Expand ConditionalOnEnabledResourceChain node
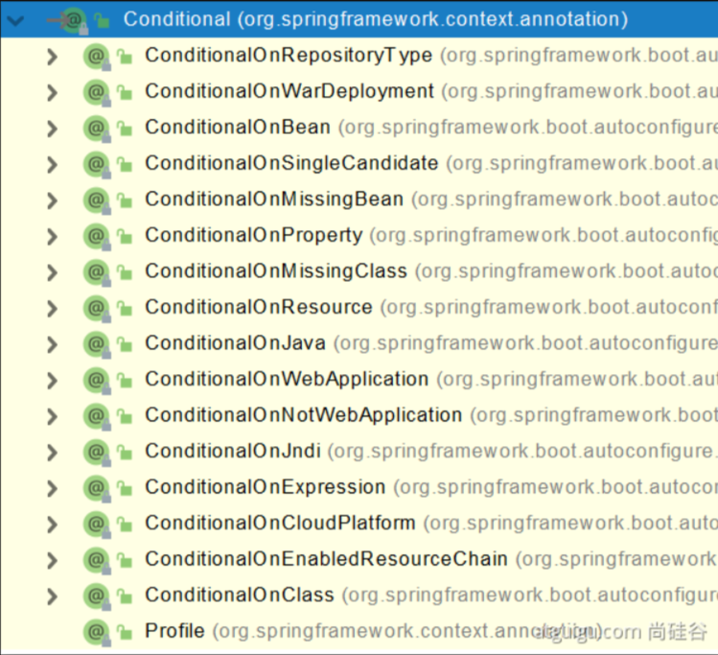 52,561
